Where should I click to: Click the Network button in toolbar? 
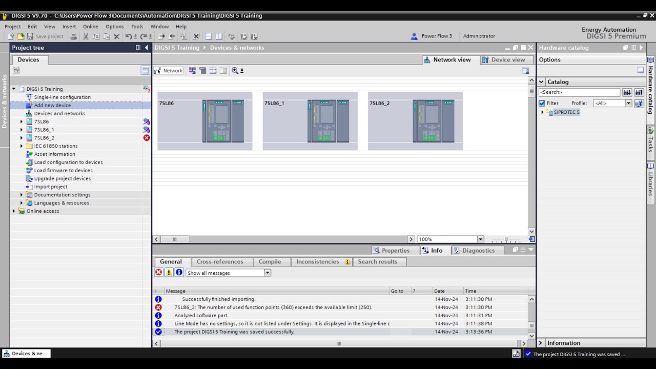(169, 71)
